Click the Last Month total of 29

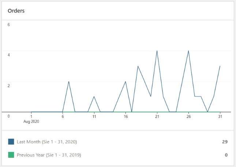click(225, 142)
